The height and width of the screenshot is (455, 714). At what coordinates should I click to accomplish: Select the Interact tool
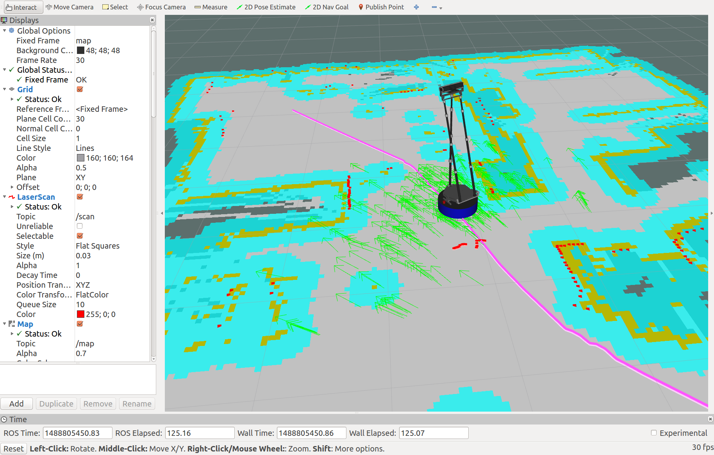tap(21, 7)
